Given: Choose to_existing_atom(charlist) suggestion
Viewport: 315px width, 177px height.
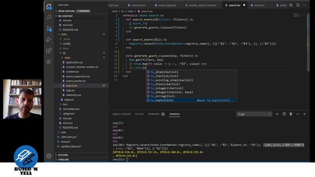Looking at the screenshot, I should [x=191, y=80].
